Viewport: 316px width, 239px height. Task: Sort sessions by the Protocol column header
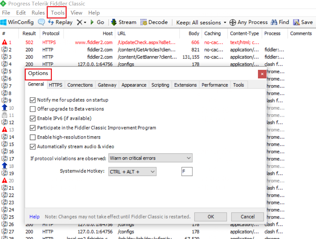pos(52,33)
